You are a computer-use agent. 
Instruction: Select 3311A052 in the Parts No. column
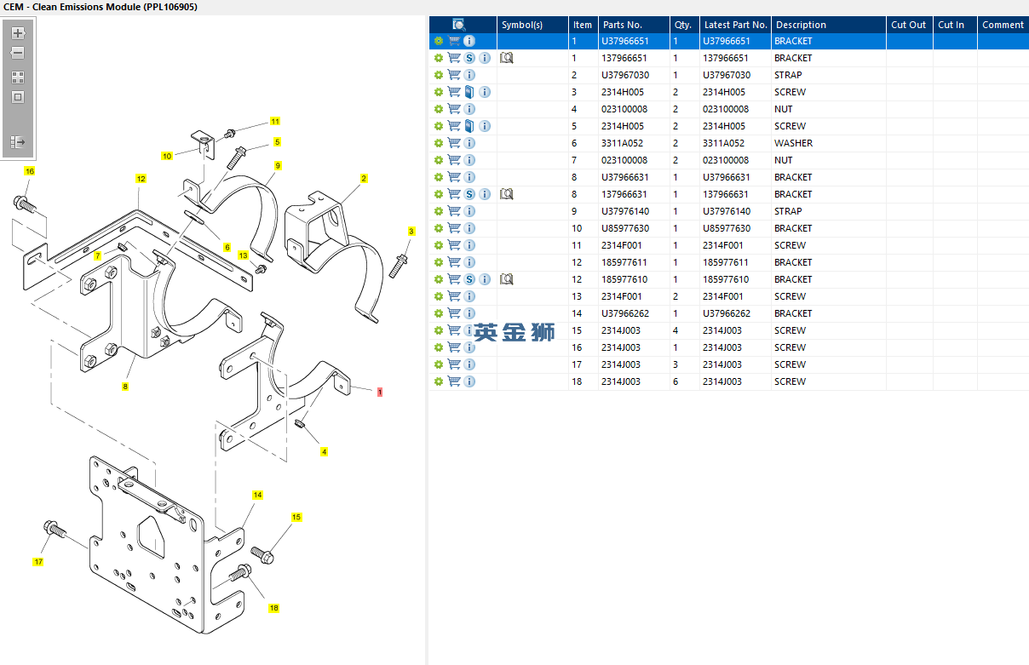[623, 143]
